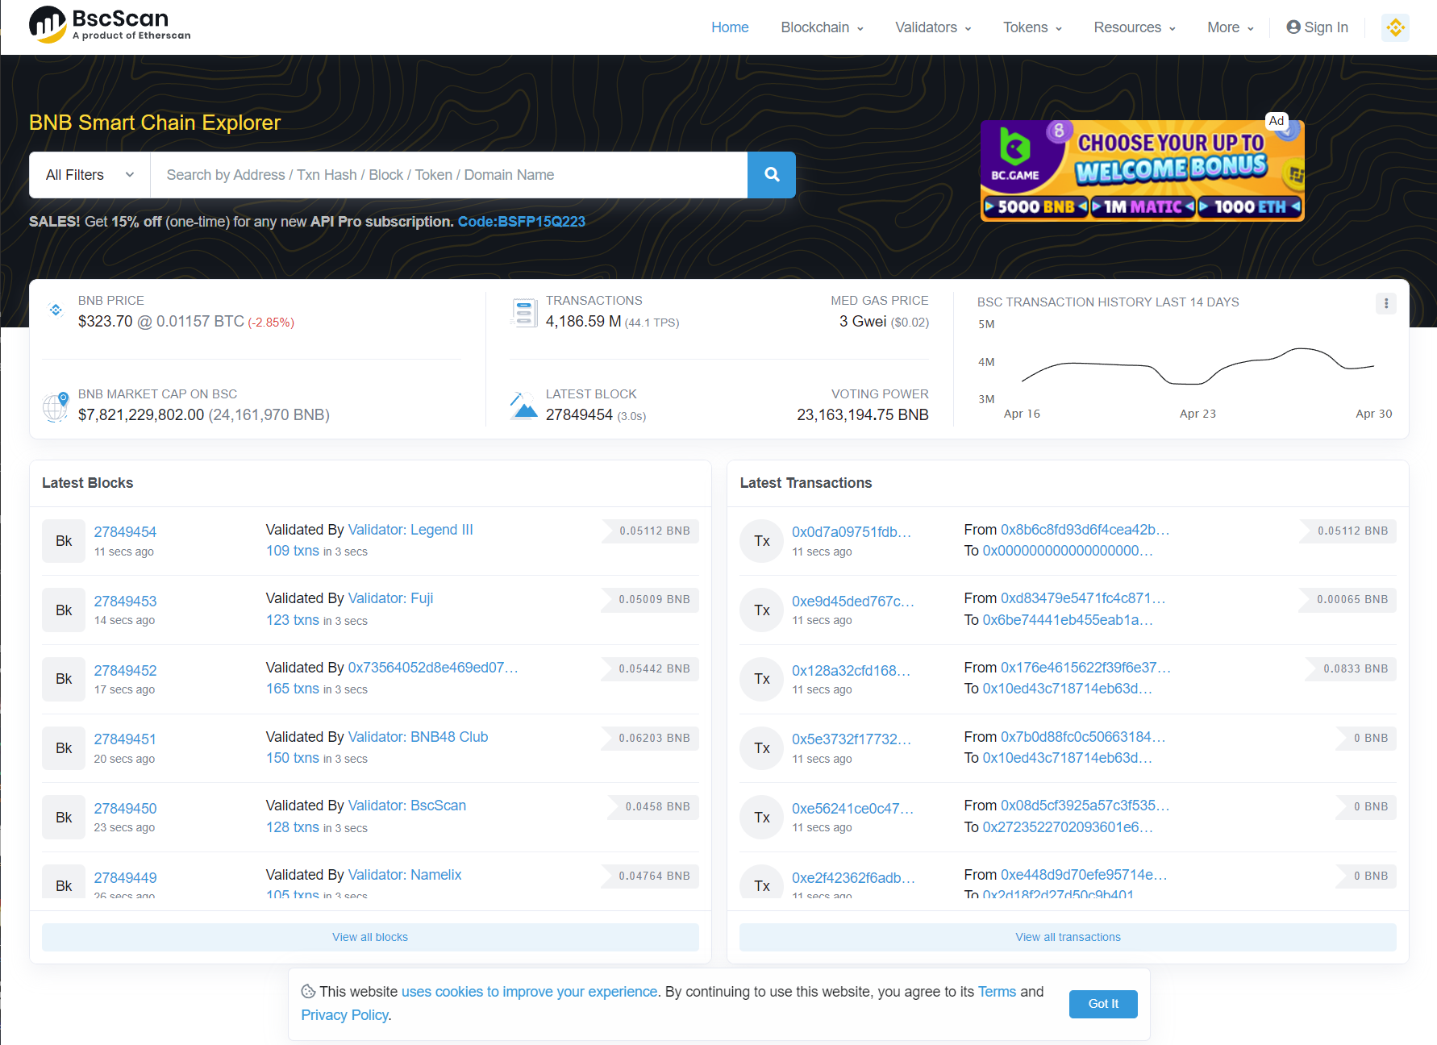View the 165 txns link
This screenshot has width=1437, height=1045.
coord(293,689)
